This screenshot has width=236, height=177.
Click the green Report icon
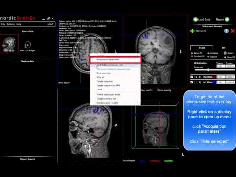pyautogui.click(x=227, y=19)
